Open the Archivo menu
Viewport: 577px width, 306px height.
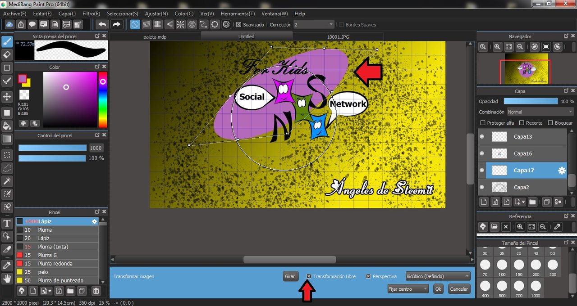point(15,14)
